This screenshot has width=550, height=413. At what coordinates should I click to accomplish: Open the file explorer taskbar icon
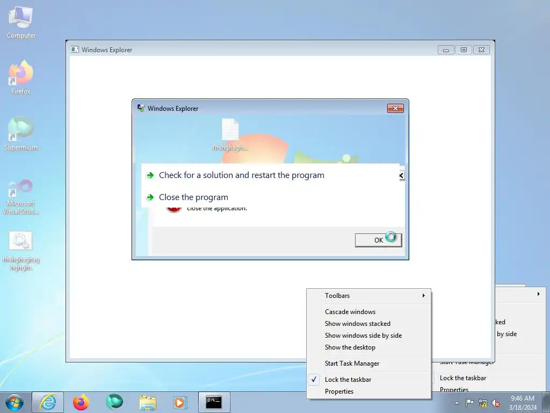148,402
